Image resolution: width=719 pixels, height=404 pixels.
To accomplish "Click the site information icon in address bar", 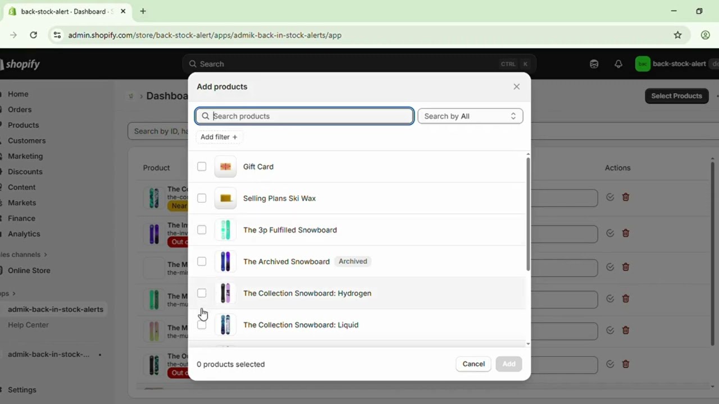I will [57, 35].
